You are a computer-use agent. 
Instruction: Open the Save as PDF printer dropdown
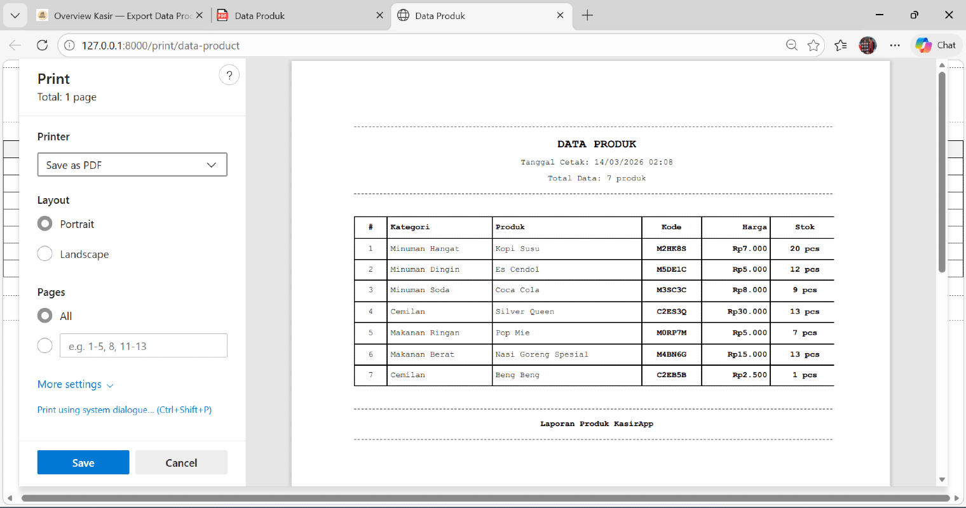point(132,164)
